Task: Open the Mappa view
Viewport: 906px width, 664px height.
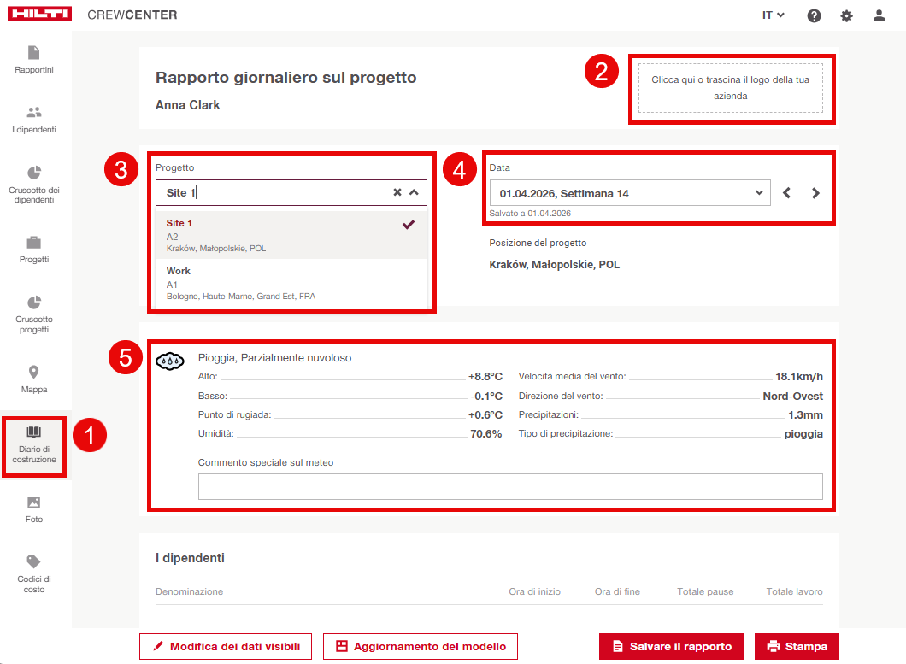Action: [34, 379]
